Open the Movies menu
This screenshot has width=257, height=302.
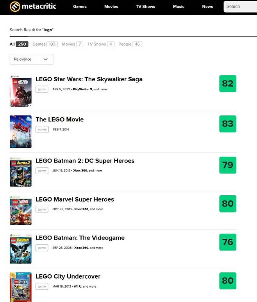[111, 7]
